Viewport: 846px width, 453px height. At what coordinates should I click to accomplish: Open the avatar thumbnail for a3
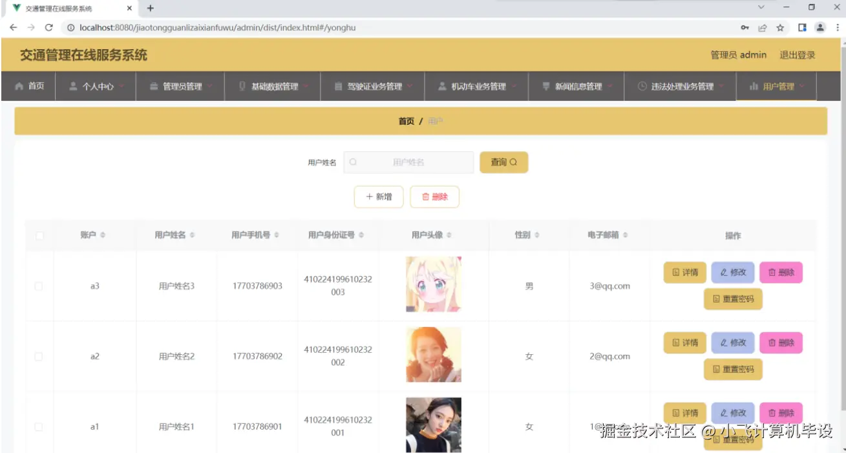tap(434, 284)
